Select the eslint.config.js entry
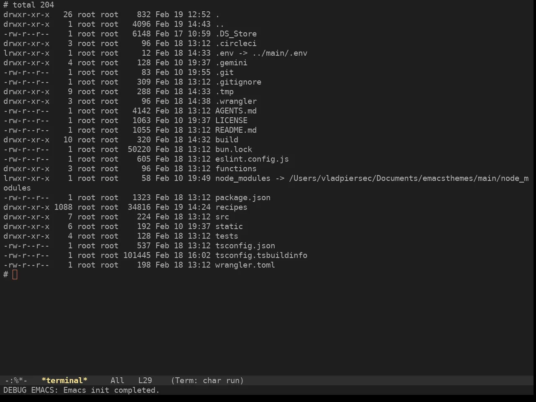Viewport: 536px width, 402px height. click(x=252, y=159)
